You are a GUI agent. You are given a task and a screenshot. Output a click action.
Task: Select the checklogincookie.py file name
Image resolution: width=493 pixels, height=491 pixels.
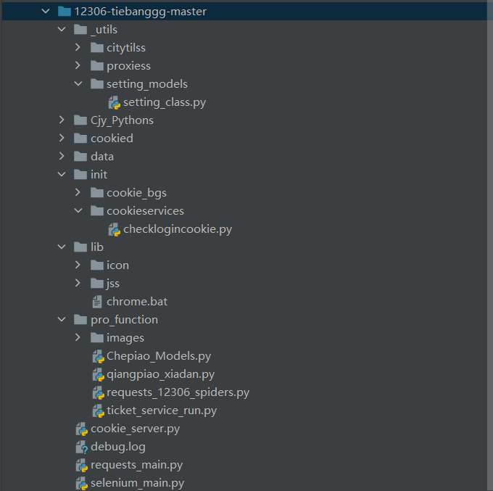[178, 229]
